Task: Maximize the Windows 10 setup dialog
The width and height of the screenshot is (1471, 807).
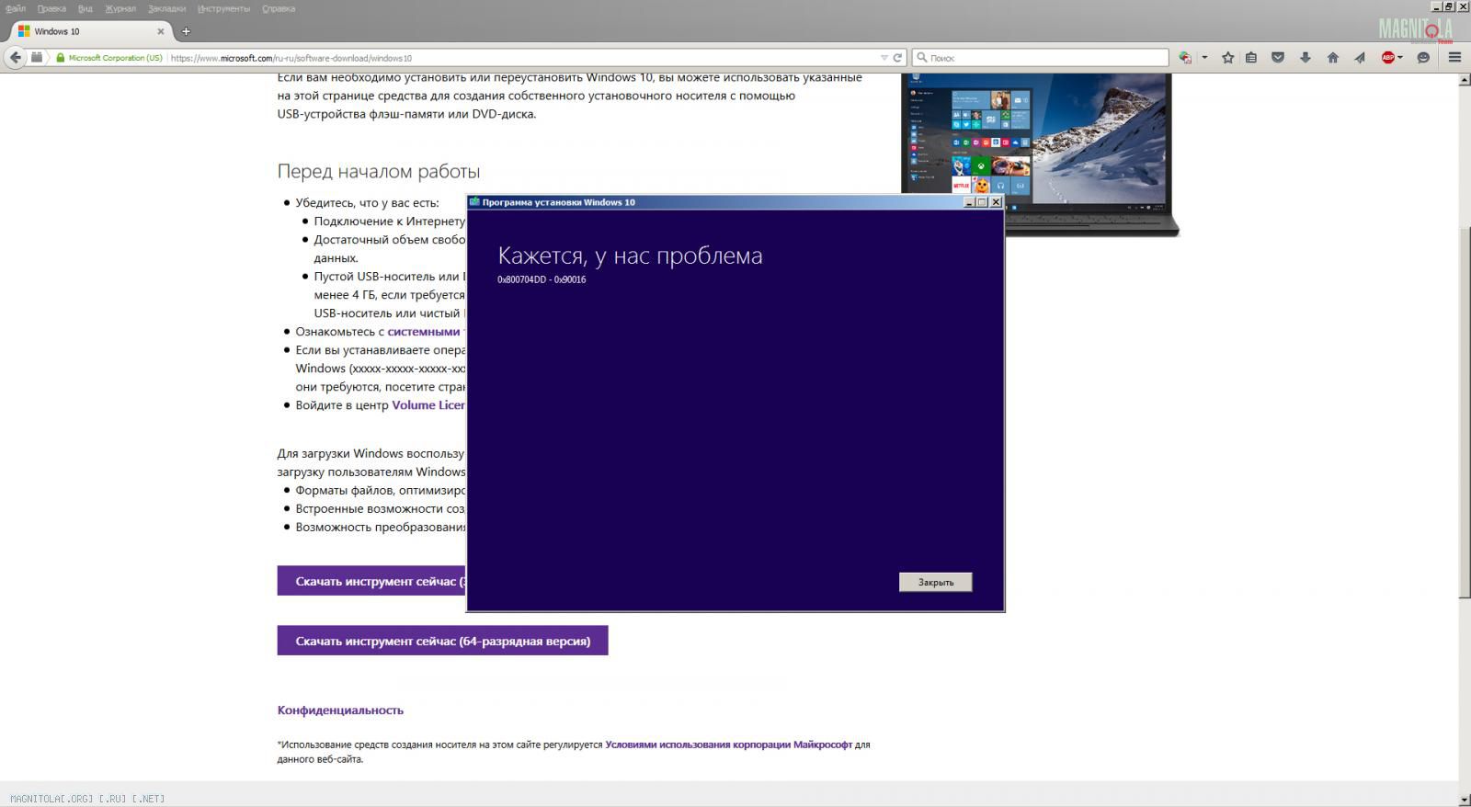Action: coord(982,202)
